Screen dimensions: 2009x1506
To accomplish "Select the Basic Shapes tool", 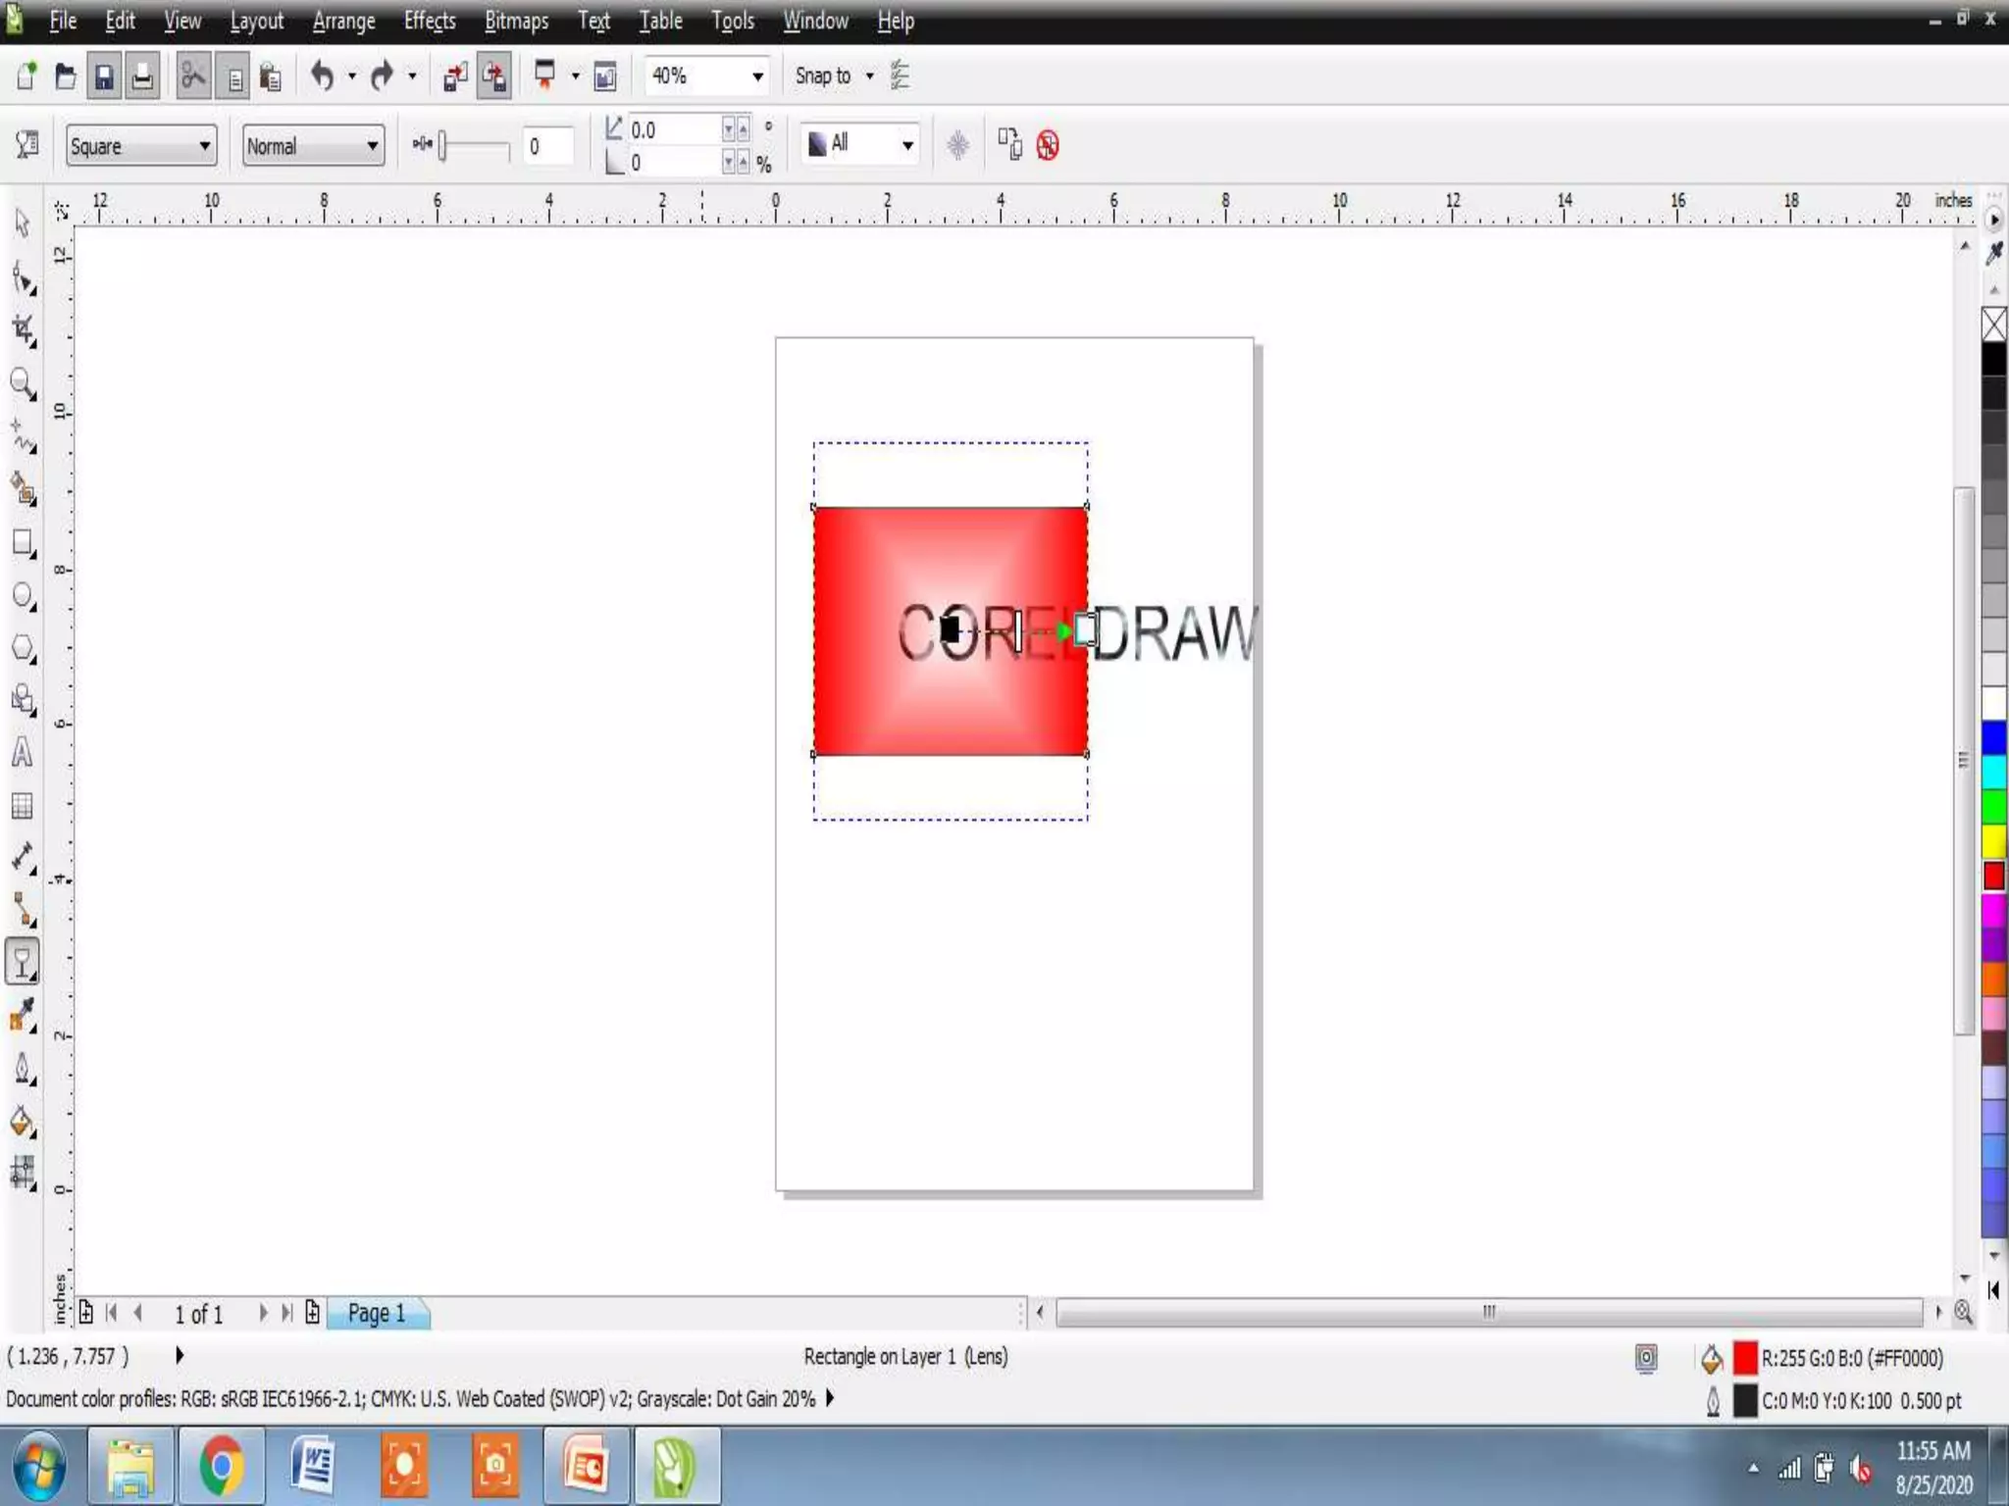I will [24, 700].
